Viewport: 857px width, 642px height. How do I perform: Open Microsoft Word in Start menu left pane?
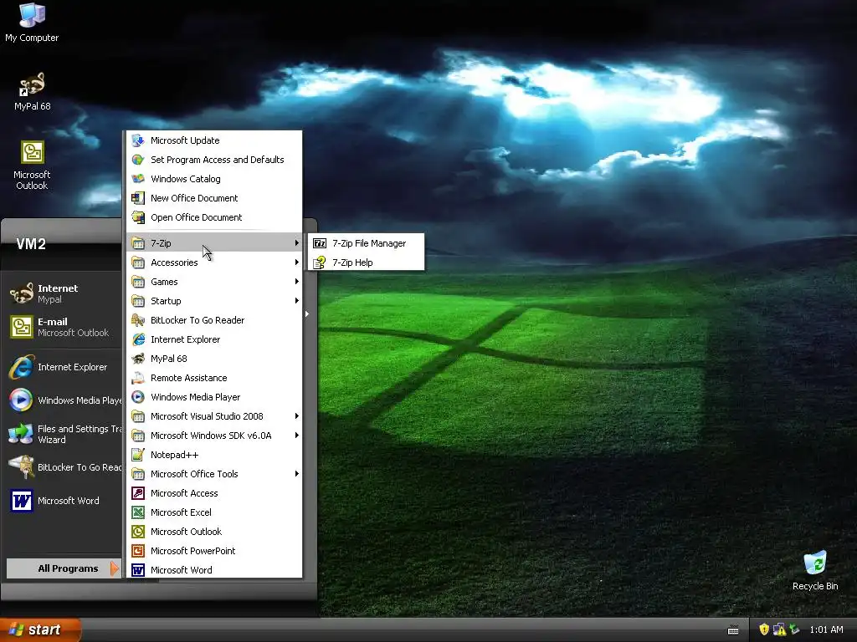(x=63, y=501)
